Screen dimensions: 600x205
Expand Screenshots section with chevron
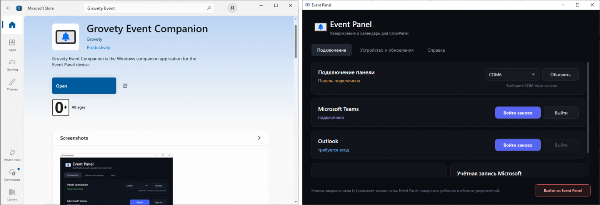click(x=259, y=138)
